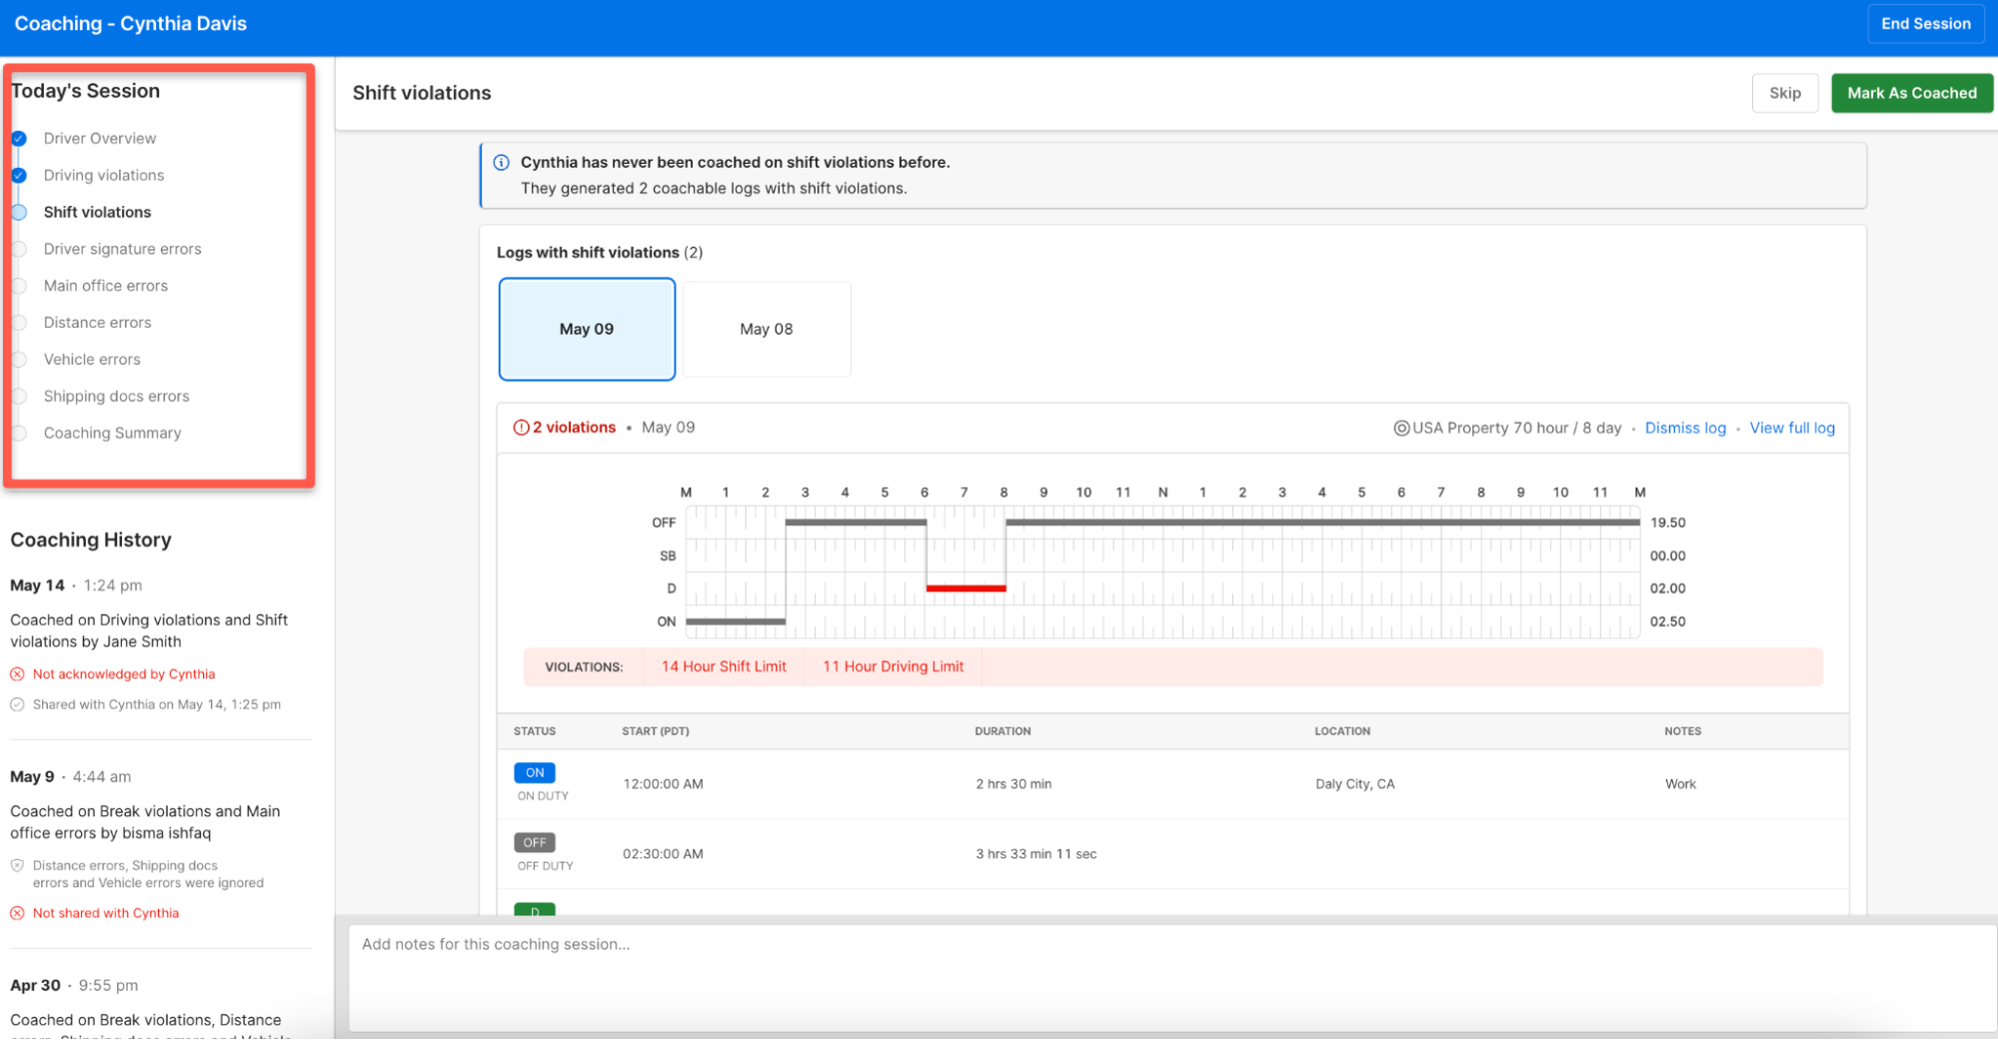Click the 19.50 OFF hours total
1998x1040 pixels.
[x=1667, y=522]
